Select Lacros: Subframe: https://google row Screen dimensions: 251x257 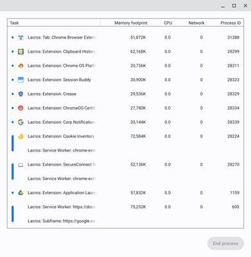pos(125,221)
